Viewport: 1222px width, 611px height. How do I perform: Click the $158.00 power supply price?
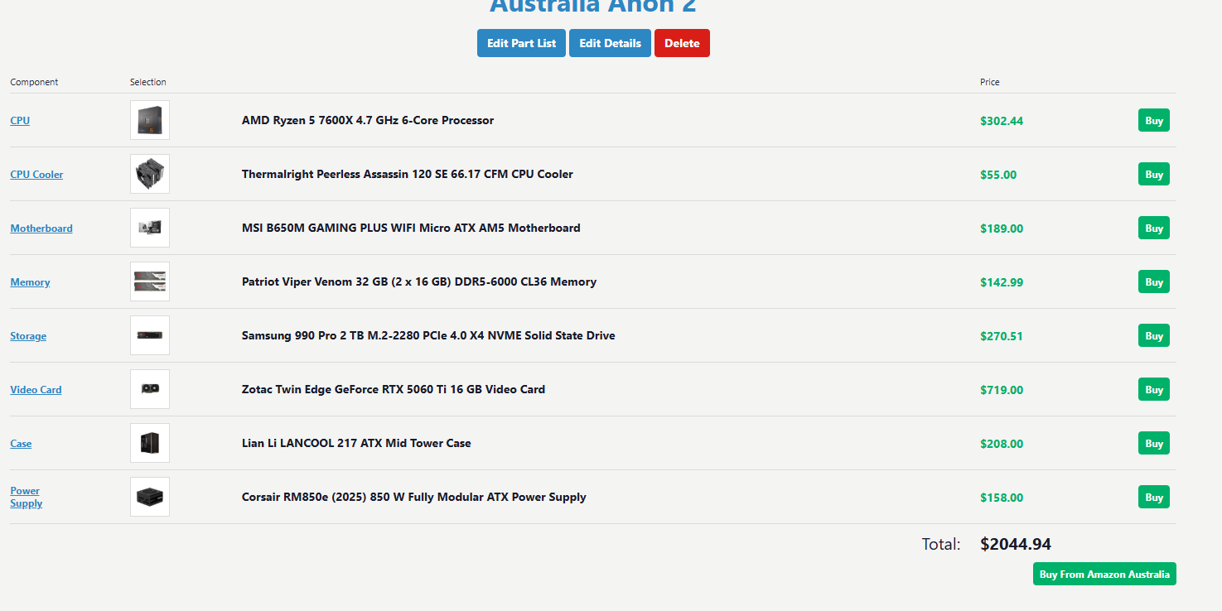point(1002,498)
